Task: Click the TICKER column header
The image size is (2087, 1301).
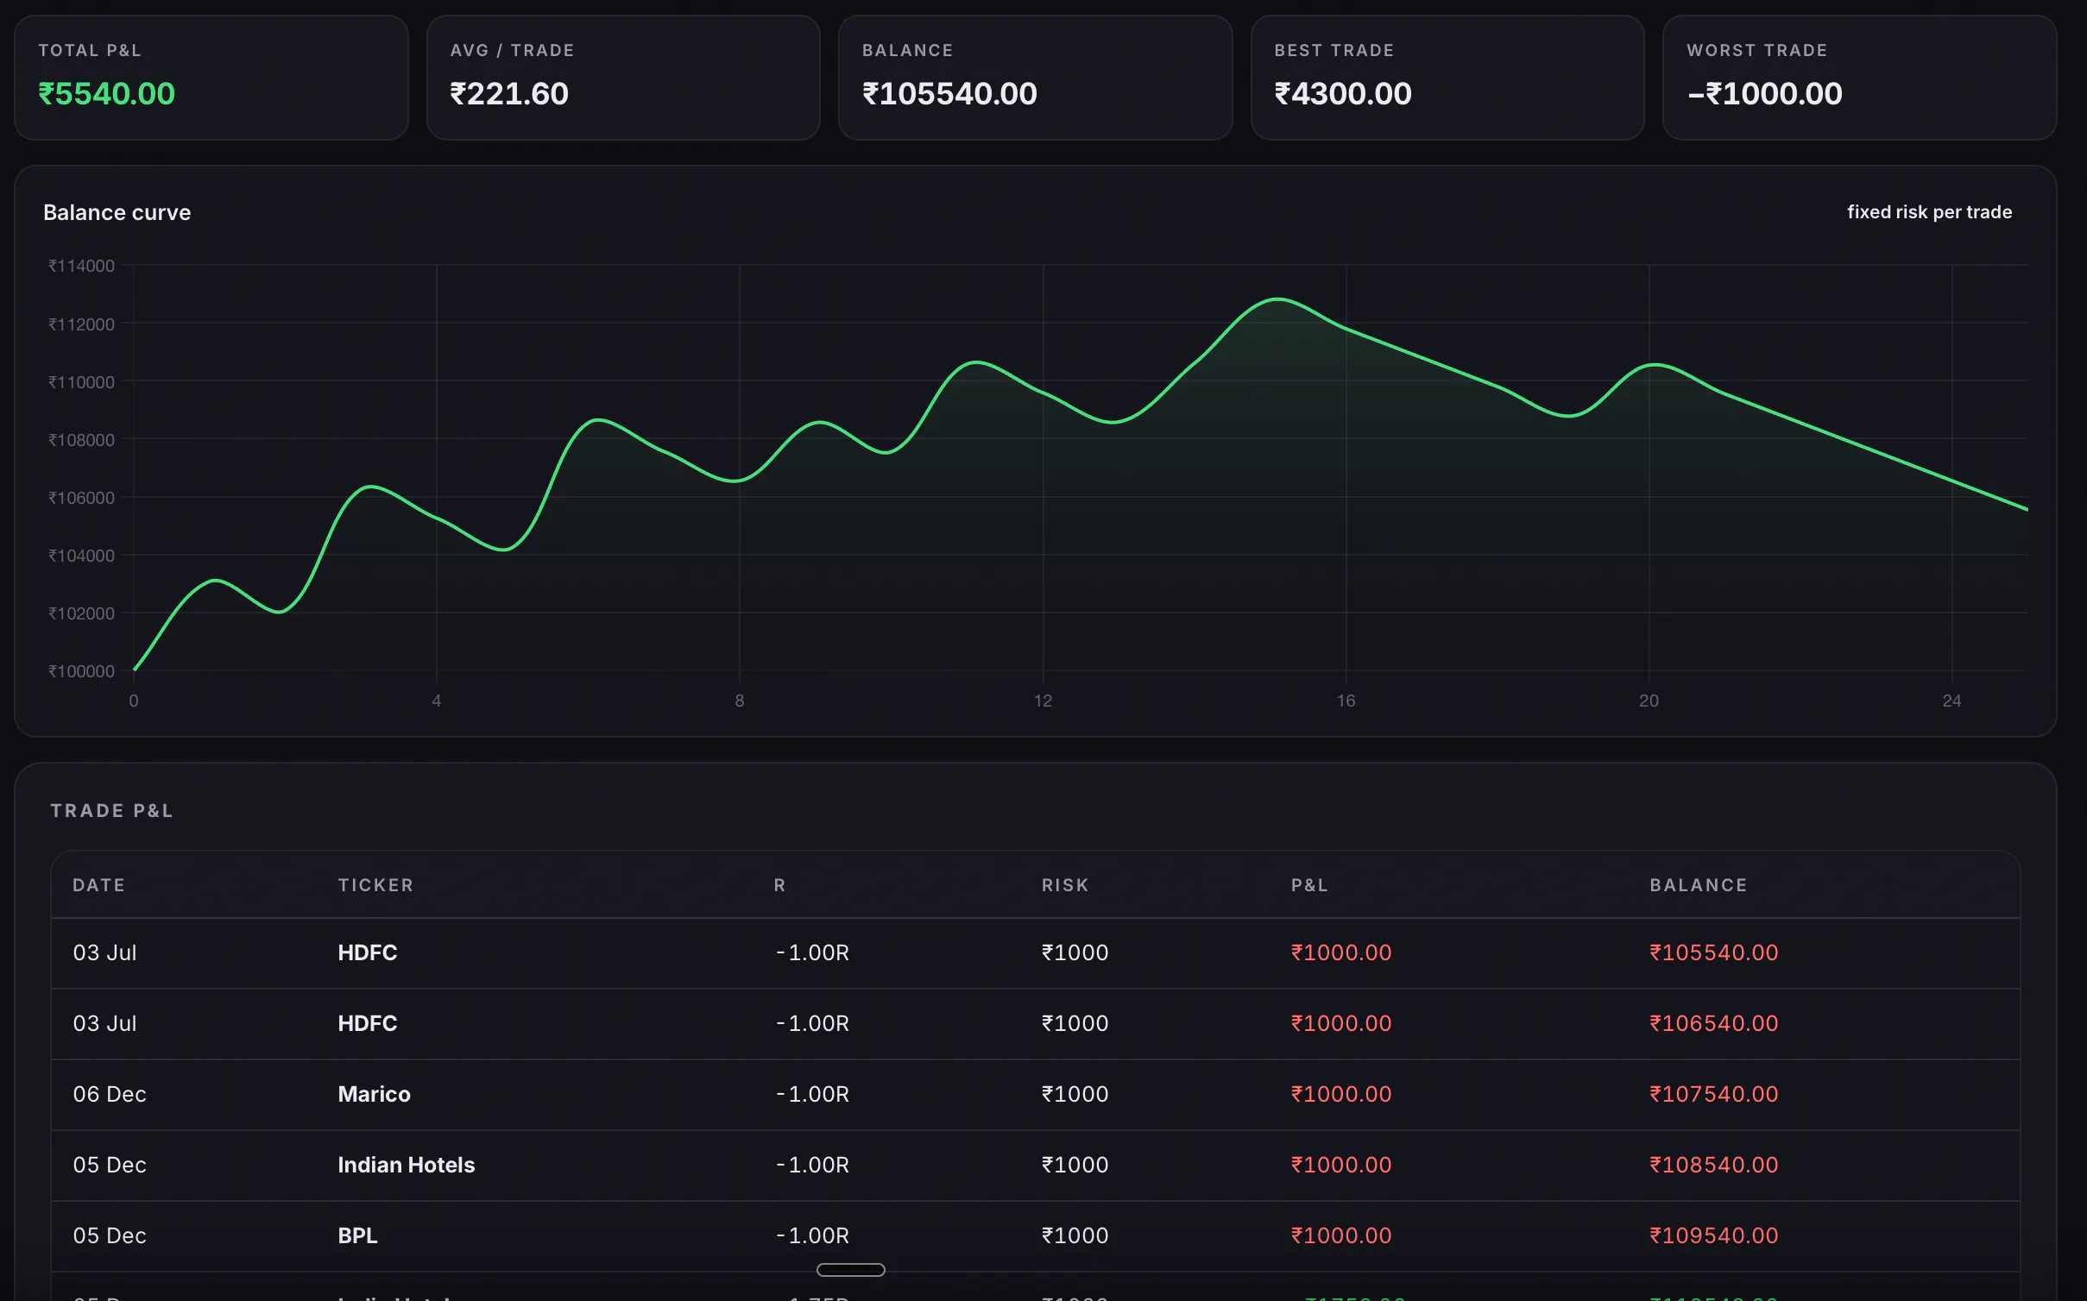Action: (x=376, y=885)
